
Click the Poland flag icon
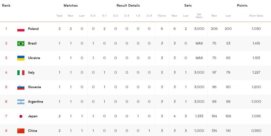(x=21, y=29)
